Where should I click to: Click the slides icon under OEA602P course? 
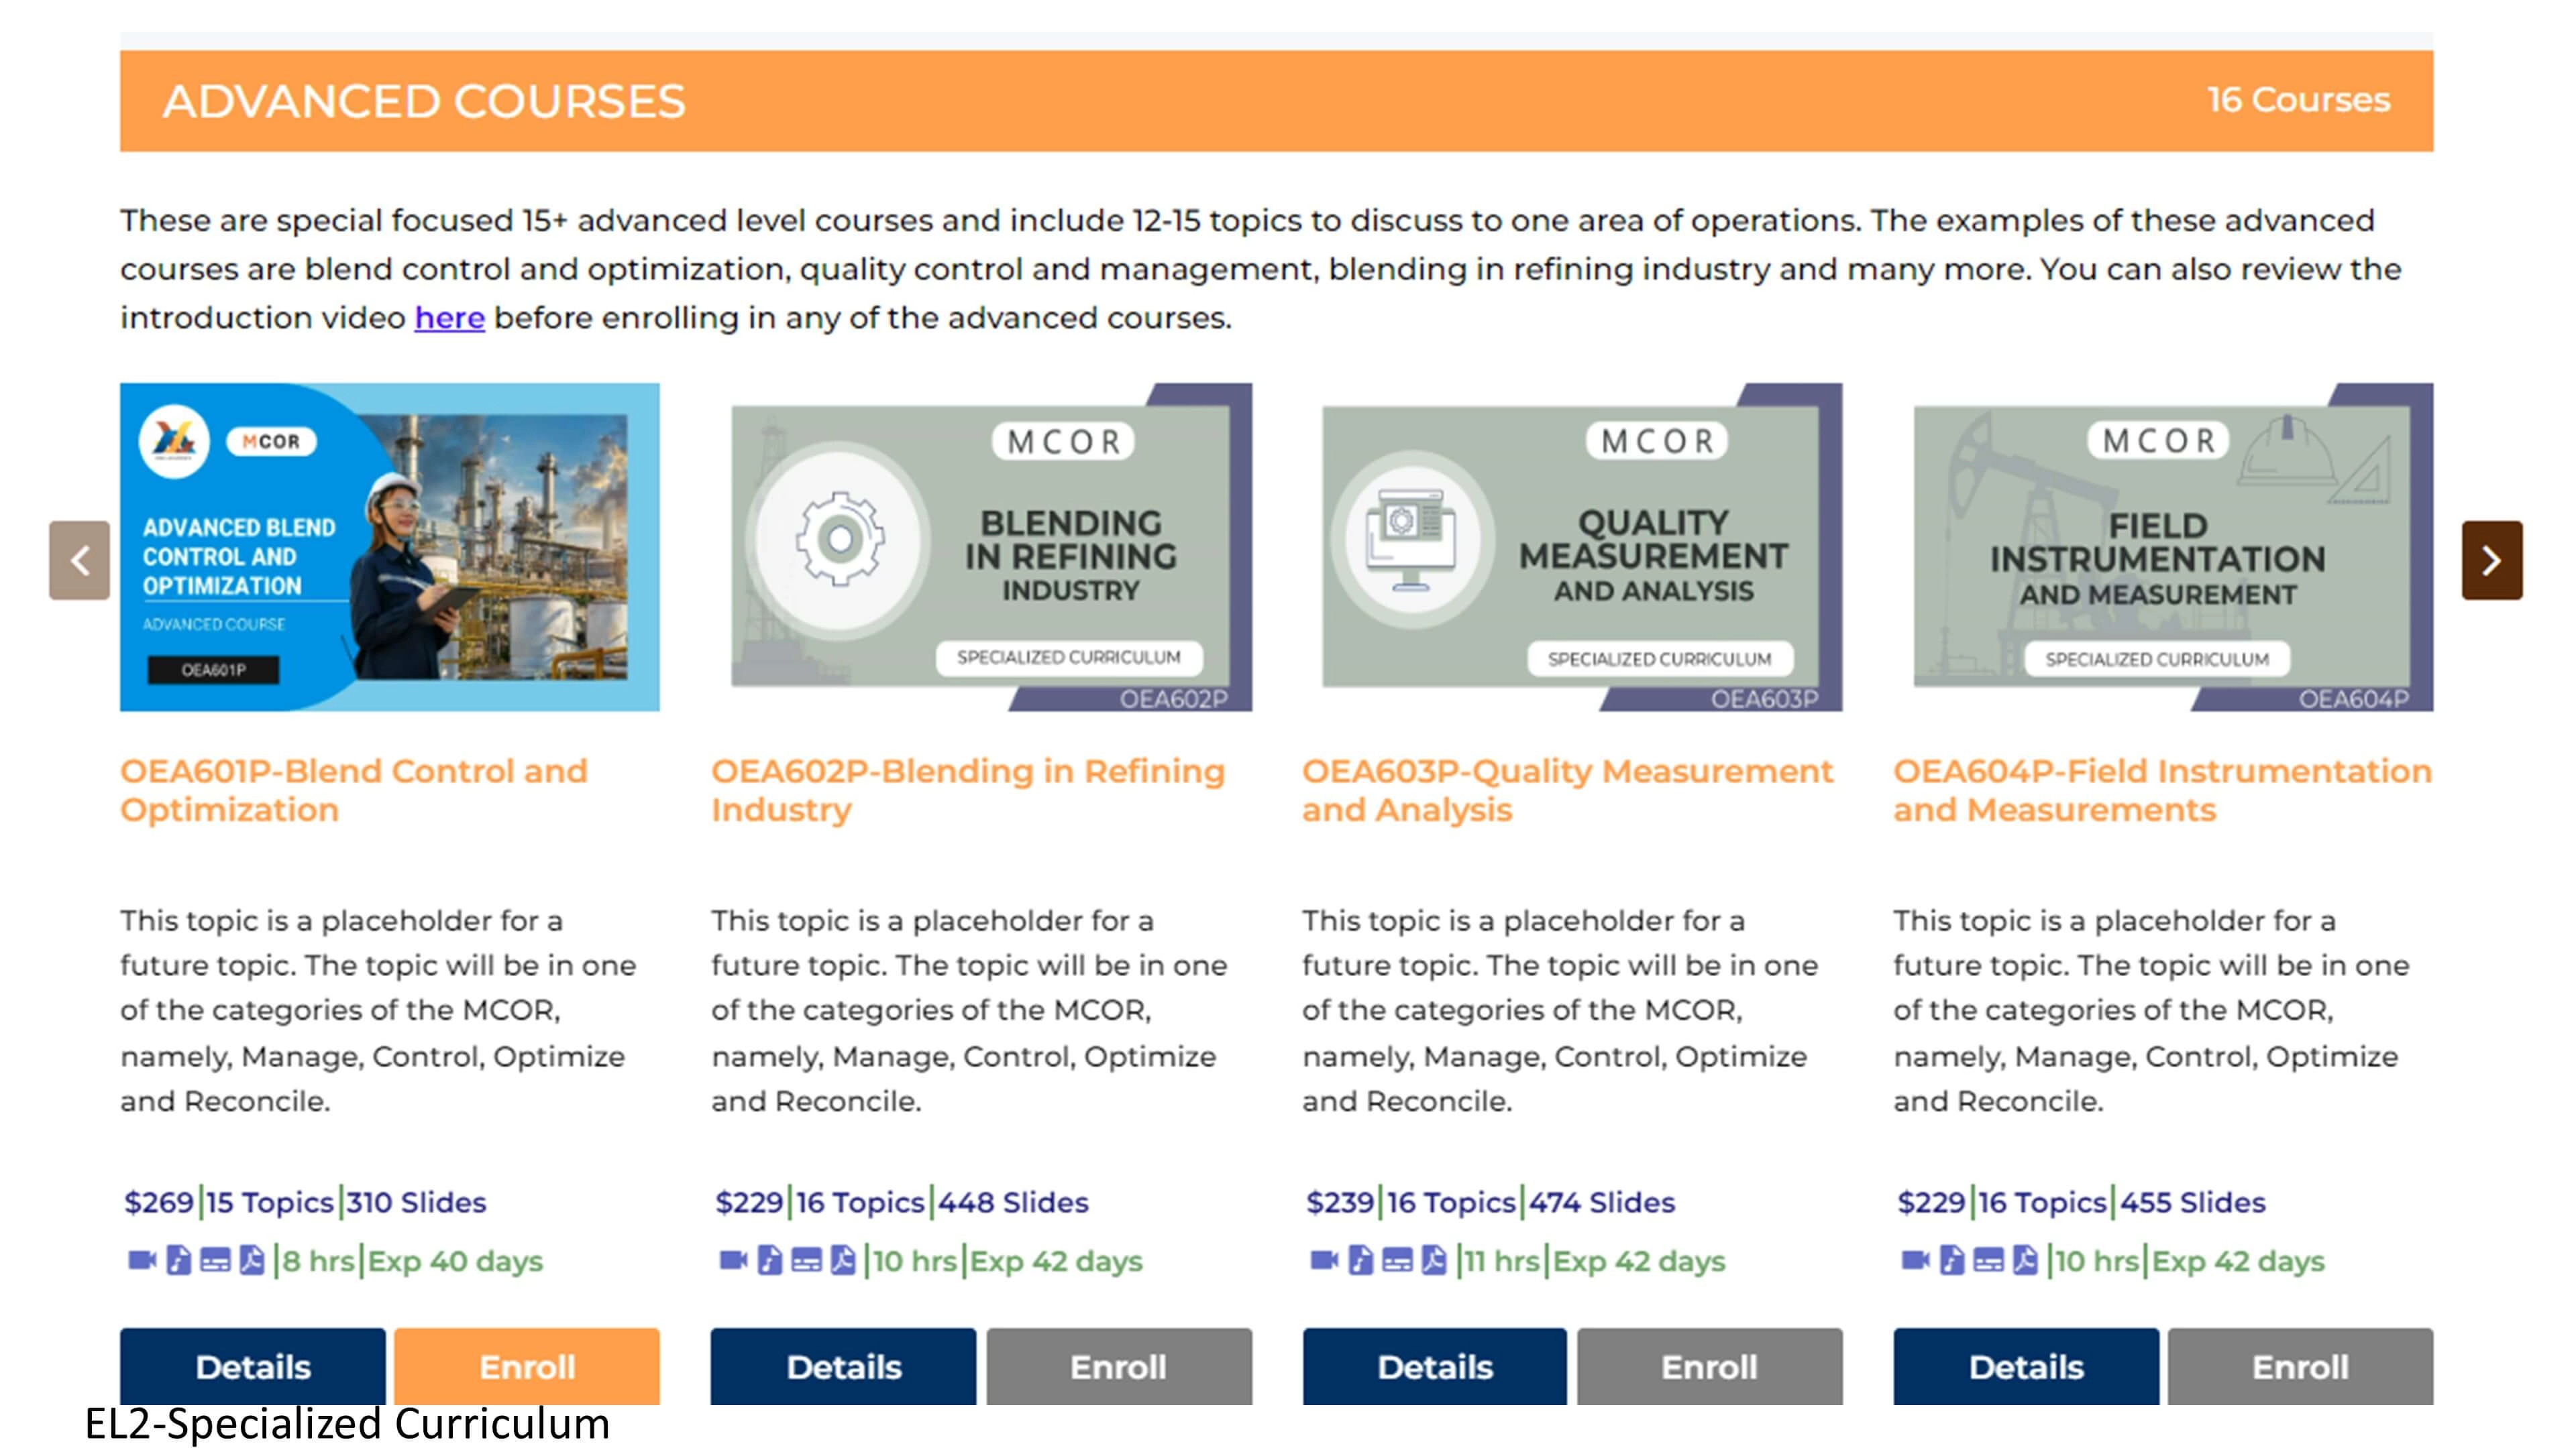pyautogui.click(x=806, y=1260)
